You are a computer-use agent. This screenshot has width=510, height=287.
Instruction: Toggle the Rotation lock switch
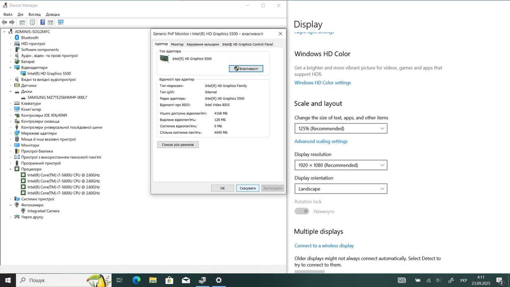click(x=302, y=211)
